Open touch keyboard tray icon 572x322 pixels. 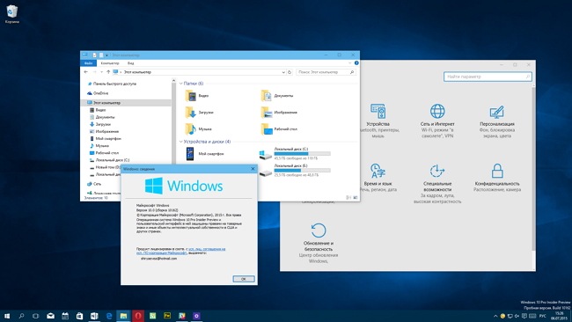coord(532,316)
